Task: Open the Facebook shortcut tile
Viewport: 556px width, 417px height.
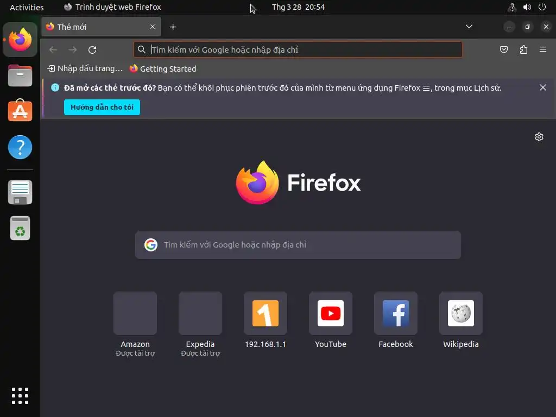Action: point(396,313)
